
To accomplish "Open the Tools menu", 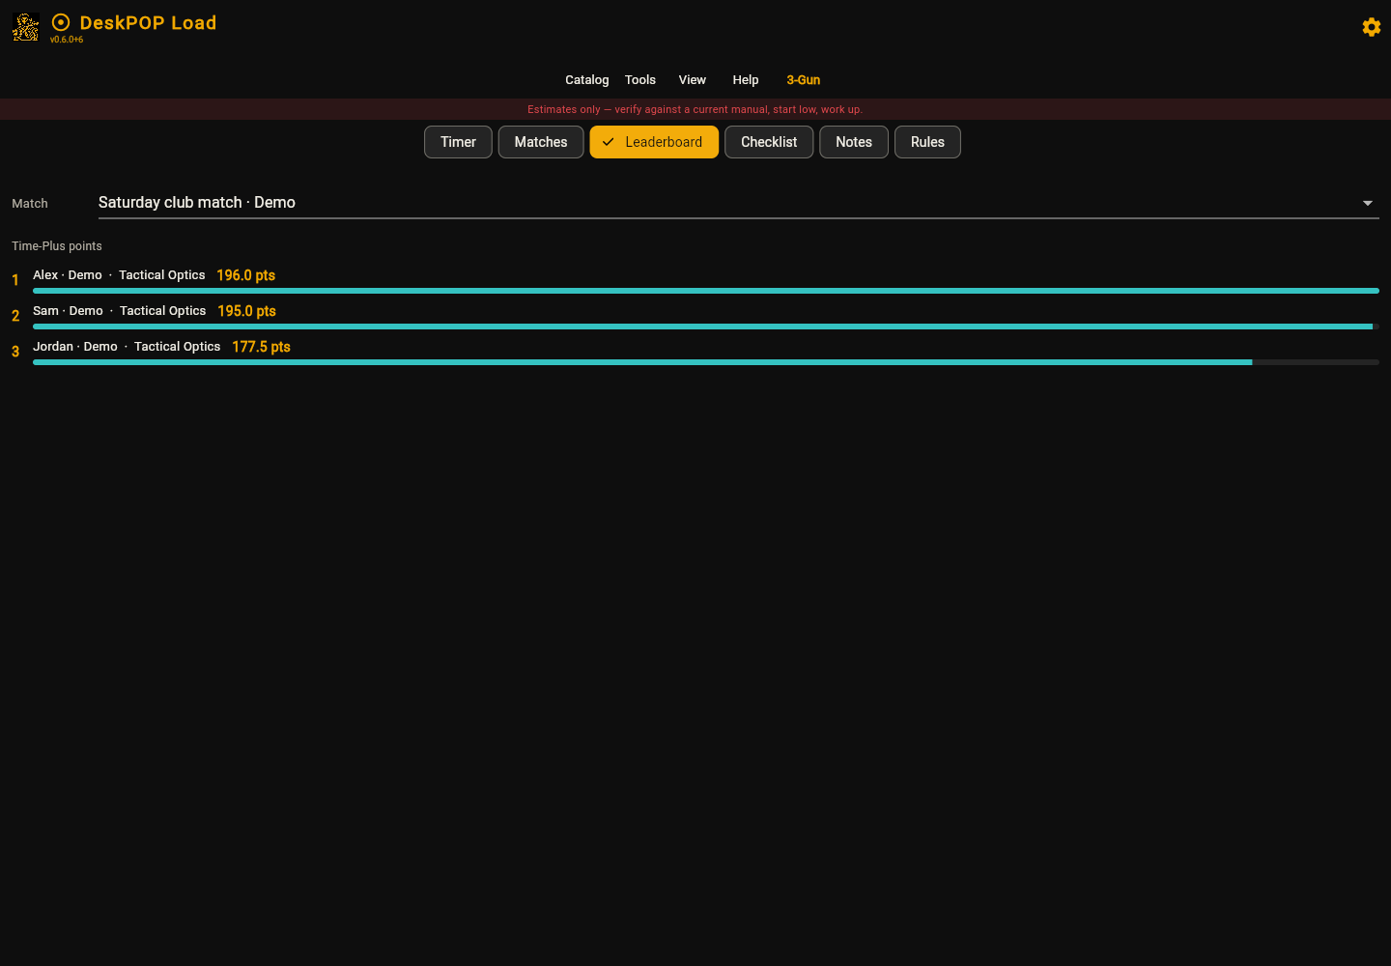I will [640, 80].
